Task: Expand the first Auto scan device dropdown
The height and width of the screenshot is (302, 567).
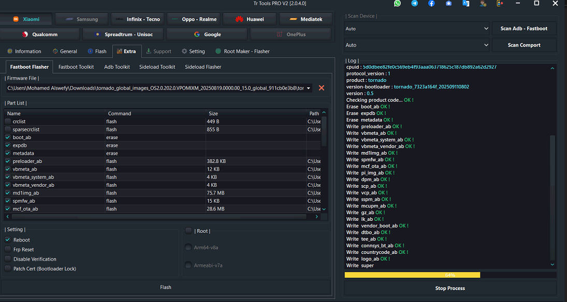Action: [x=416, y=28]
